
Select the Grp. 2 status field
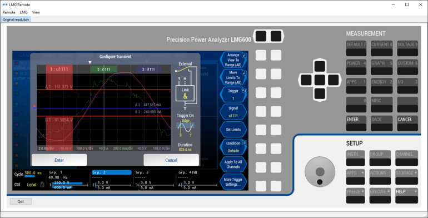112,172
